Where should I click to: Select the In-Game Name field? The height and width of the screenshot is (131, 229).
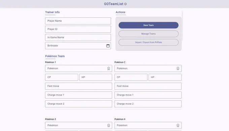coord(78,37)
